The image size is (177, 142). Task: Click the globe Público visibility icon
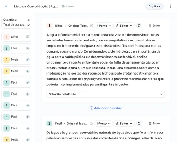tap(63, 6)
